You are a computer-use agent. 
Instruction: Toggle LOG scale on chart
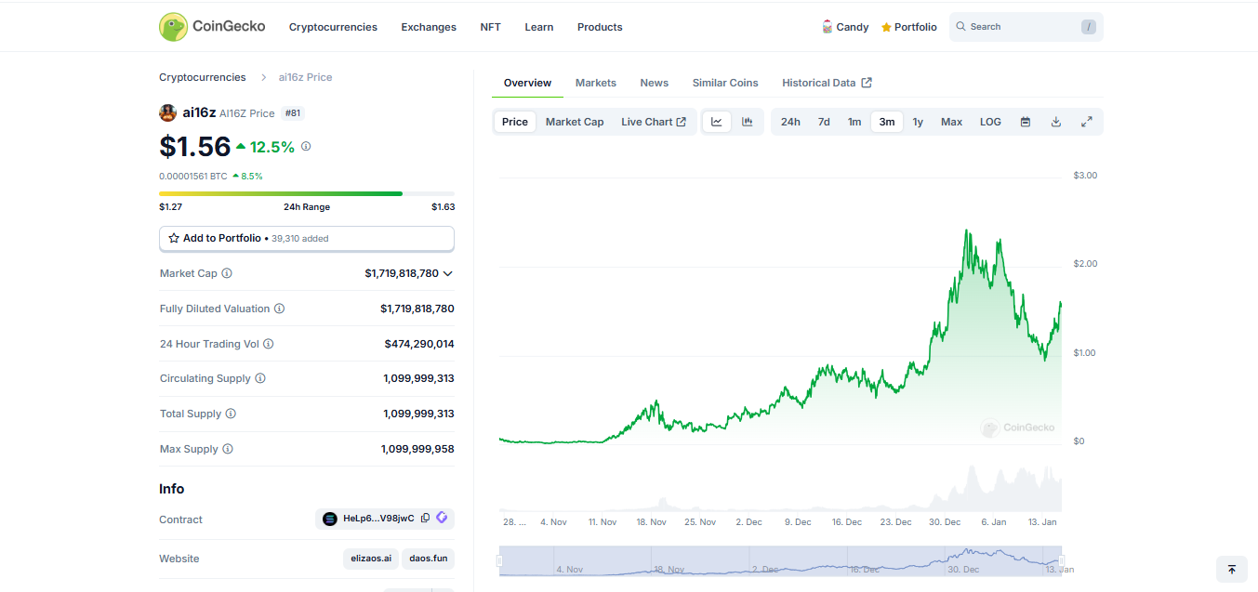990,122
